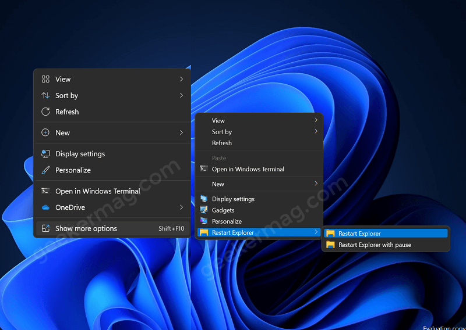The image size is (466, 330).
Task: Choose Personalize in the modern context menu
Action: click(112, 170)
